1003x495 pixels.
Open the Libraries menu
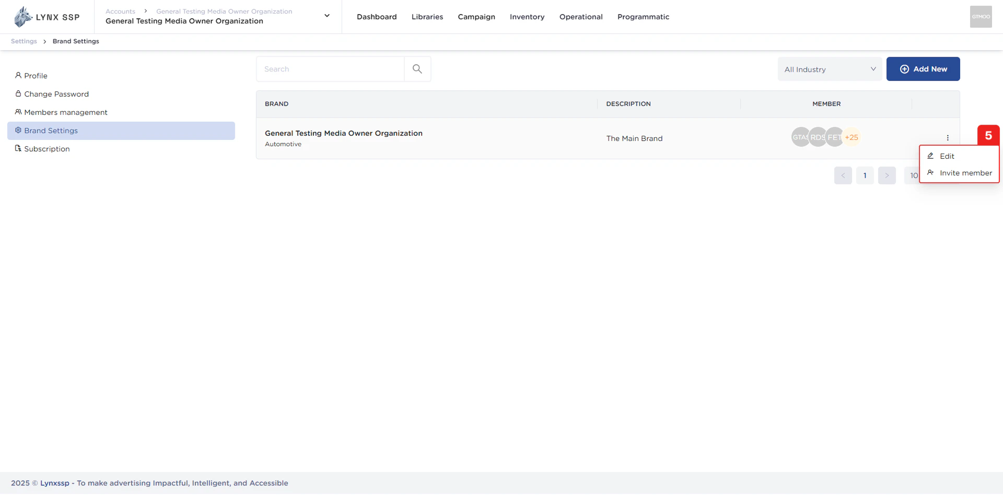click(427, 17)
